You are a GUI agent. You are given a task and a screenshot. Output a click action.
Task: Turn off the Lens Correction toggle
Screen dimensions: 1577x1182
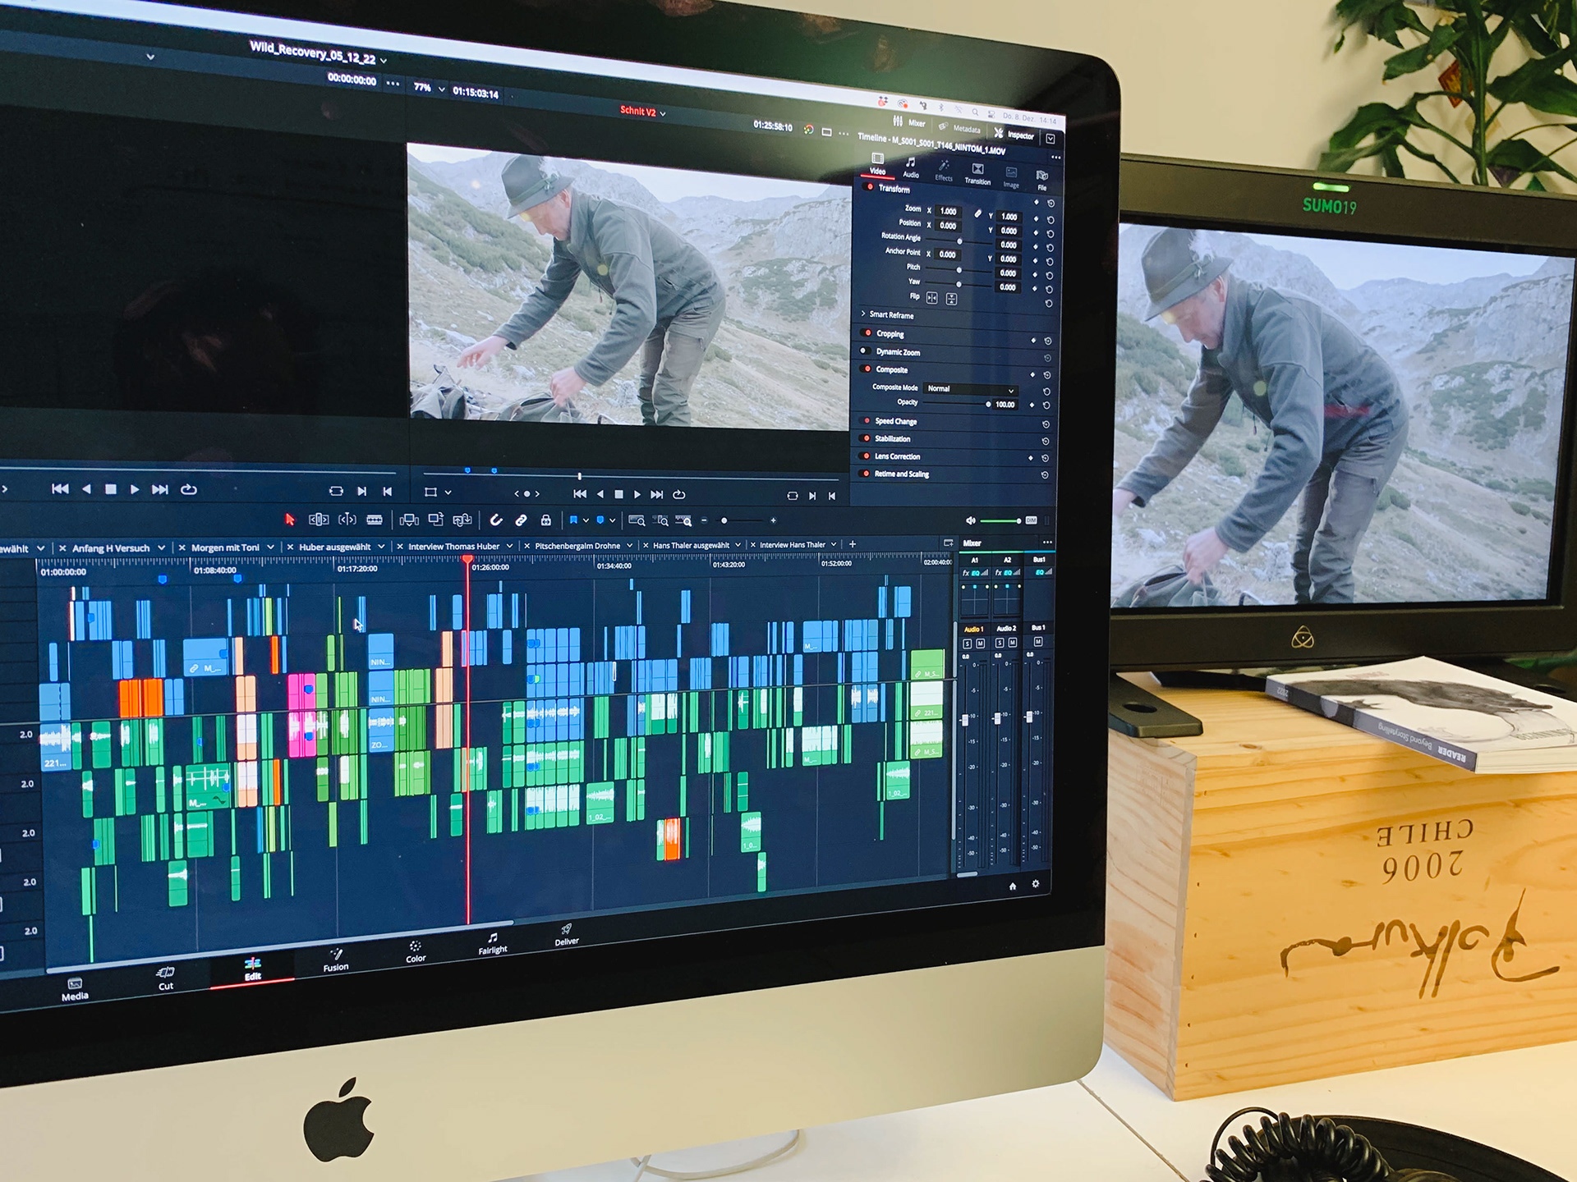[866, 456]
